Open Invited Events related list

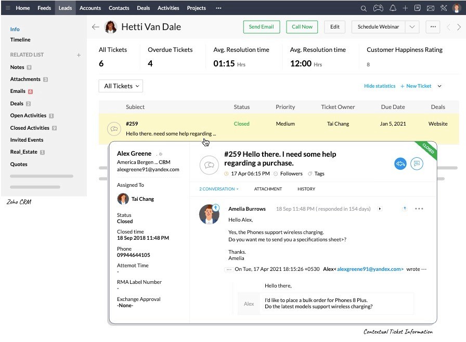coord(27,140)
